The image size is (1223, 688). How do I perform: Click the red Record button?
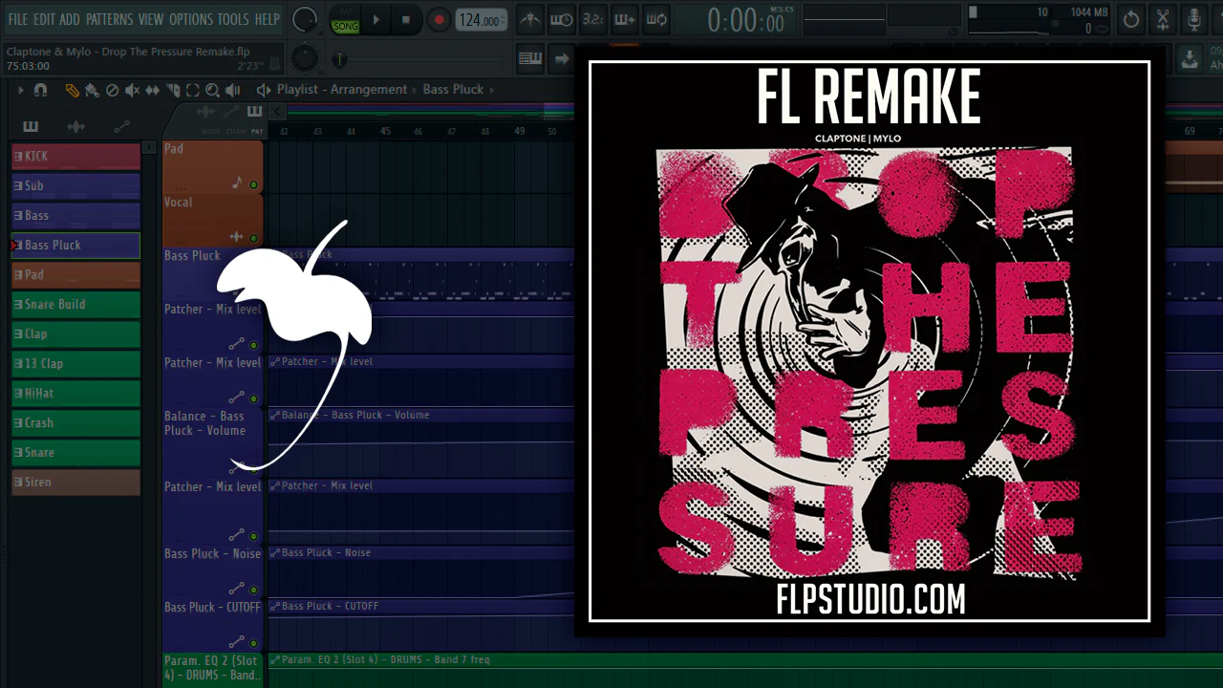pos(439,19)
